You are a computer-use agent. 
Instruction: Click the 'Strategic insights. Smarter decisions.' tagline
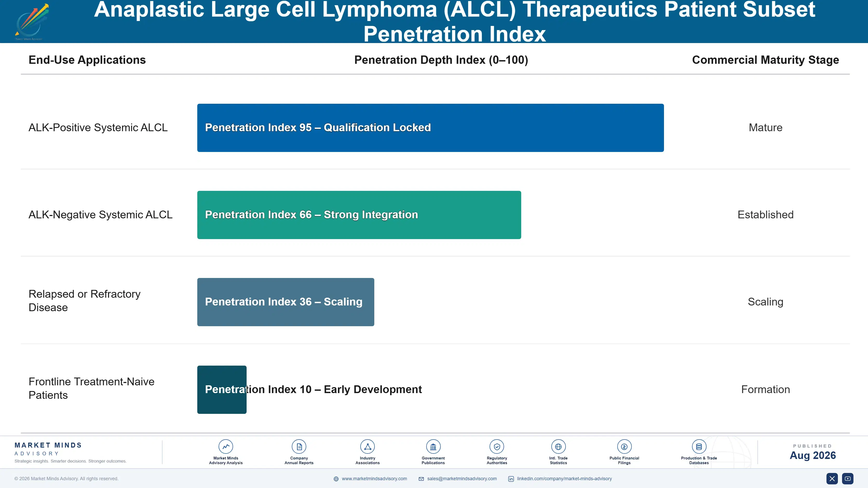coord(70,461)
